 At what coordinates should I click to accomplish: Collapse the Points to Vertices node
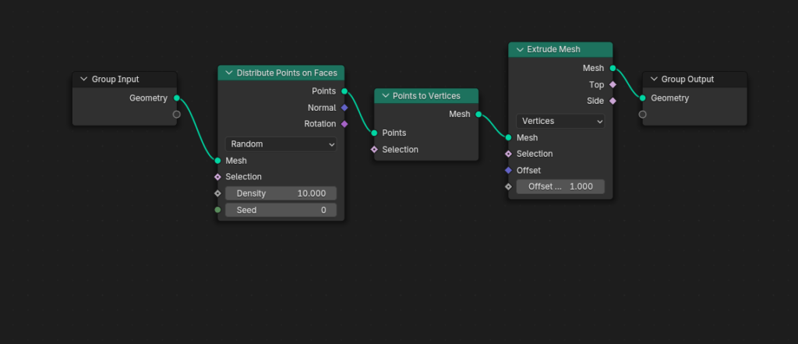point(385,96)
